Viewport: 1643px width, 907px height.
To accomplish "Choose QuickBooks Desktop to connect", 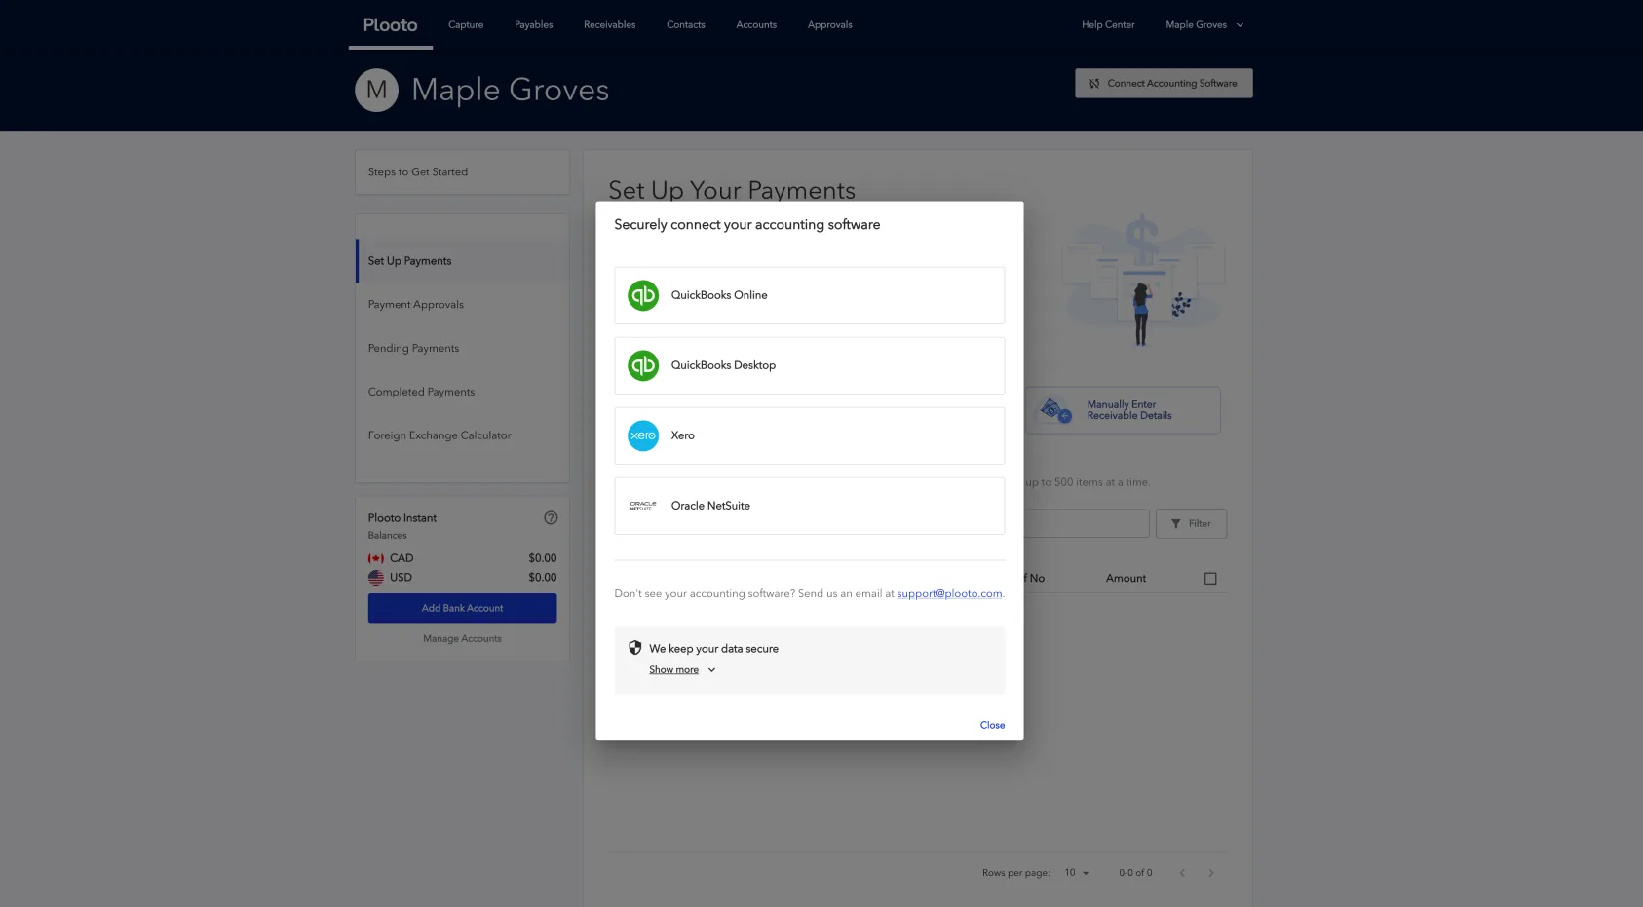I will [x=810, y=365].
